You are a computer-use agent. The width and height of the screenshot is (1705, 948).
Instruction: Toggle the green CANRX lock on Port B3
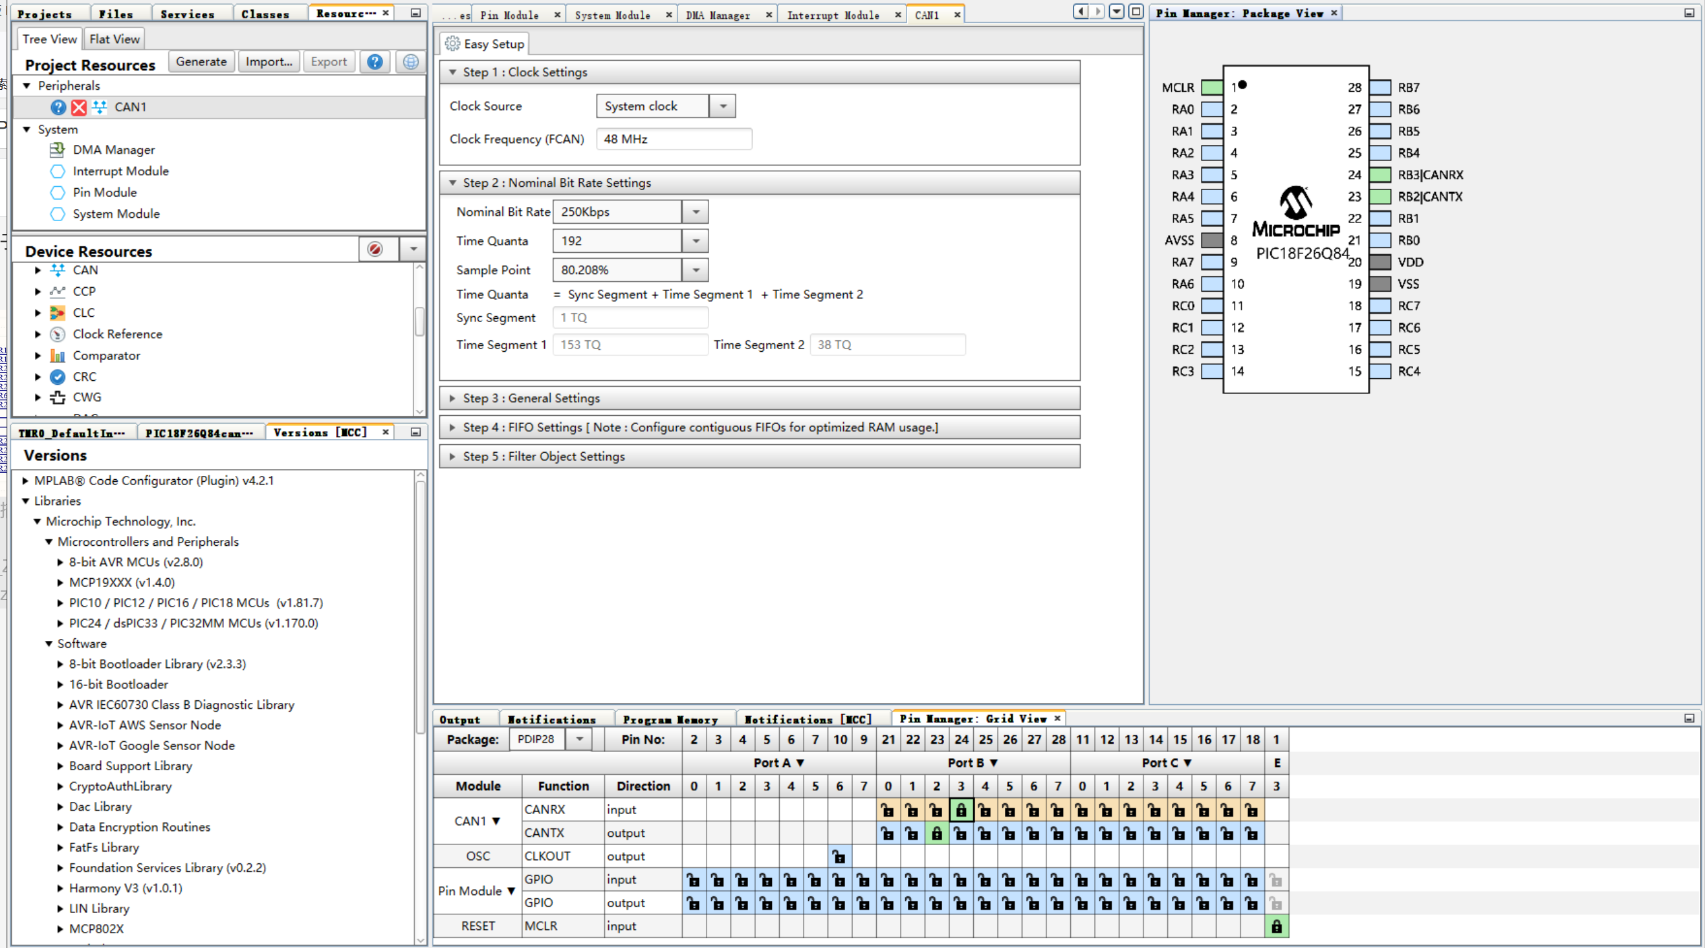click(961, 810)
